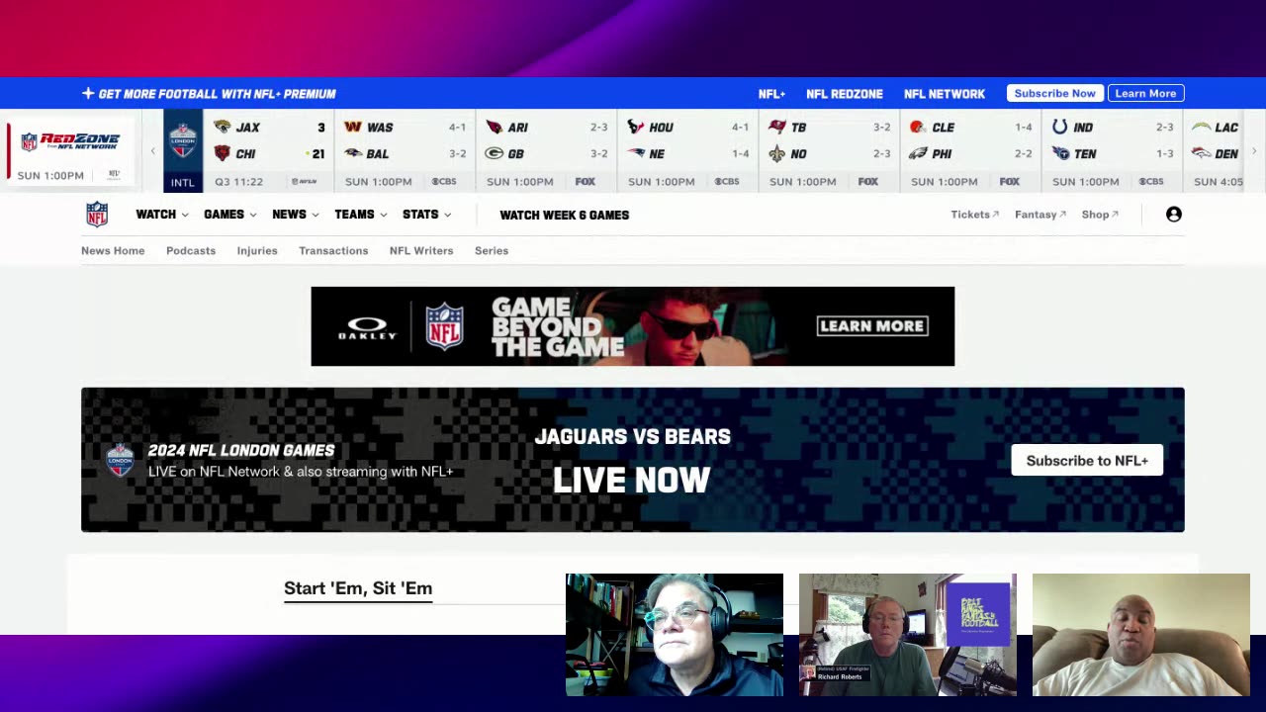The height and width of the screenshot is (712, 1266).
Task: Open the Series tab
Action: [x=492, y=251]
